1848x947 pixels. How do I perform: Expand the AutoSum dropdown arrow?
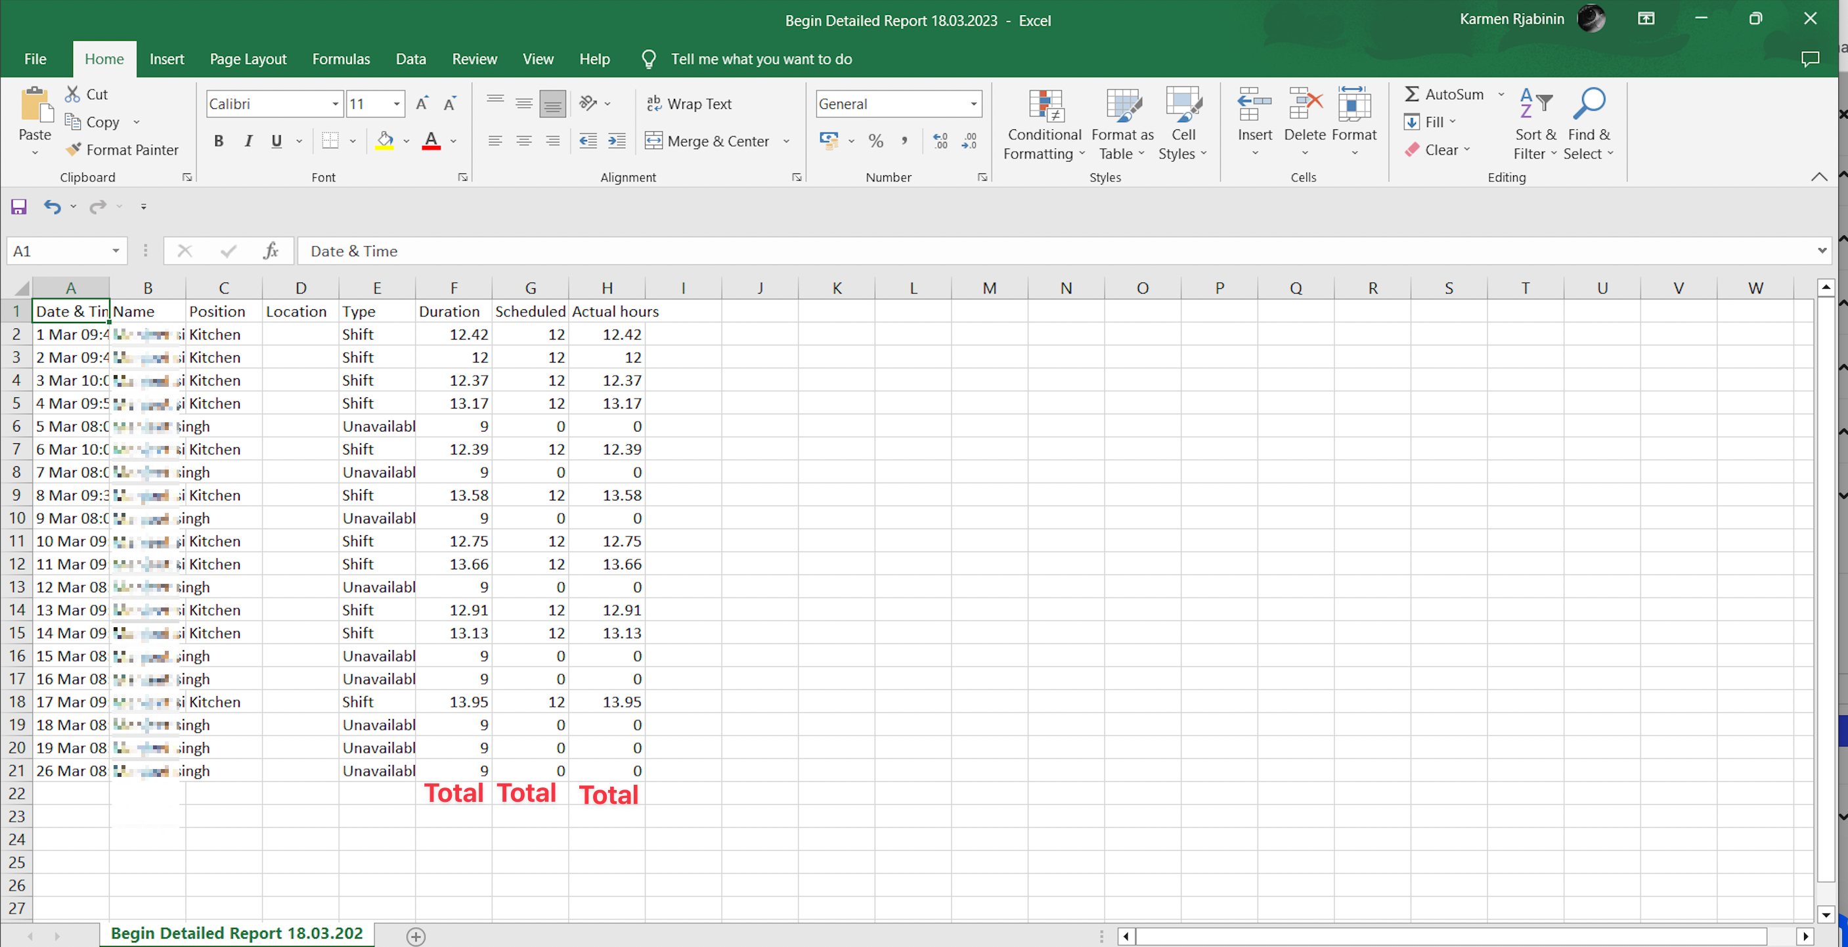(x=1501, y=94)
